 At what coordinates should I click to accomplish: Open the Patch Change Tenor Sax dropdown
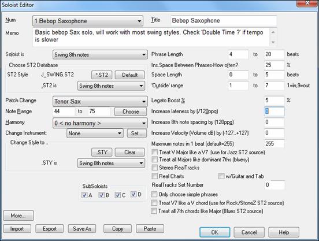tap(100, 101)
